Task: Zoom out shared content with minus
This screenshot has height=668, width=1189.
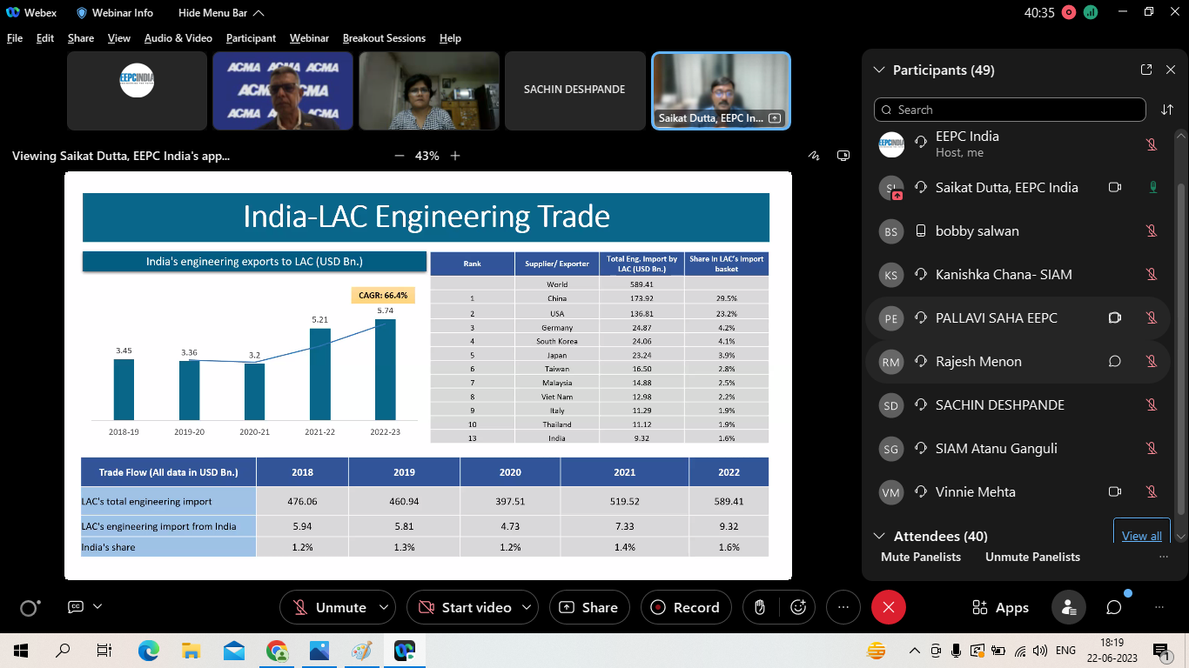Action: 400,156
